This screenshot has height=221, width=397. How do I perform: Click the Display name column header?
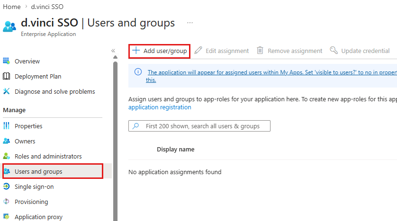point(175,149)
